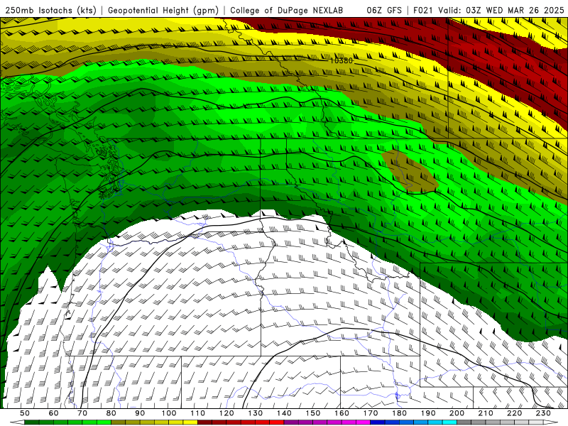Pick the bright yellow swatch before 110

tap(190, 422)
